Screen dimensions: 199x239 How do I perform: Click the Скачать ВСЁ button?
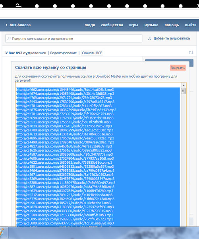pyautogui.click(x=92, y=53)
